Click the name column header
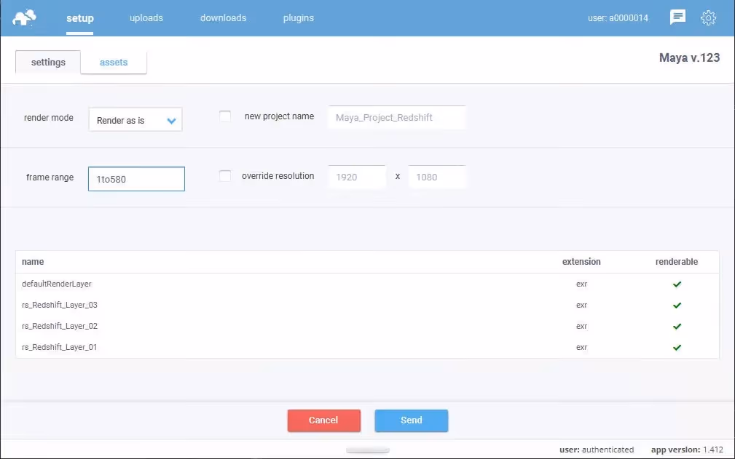This screenshot has height=459, width=735. pos(33,262)
